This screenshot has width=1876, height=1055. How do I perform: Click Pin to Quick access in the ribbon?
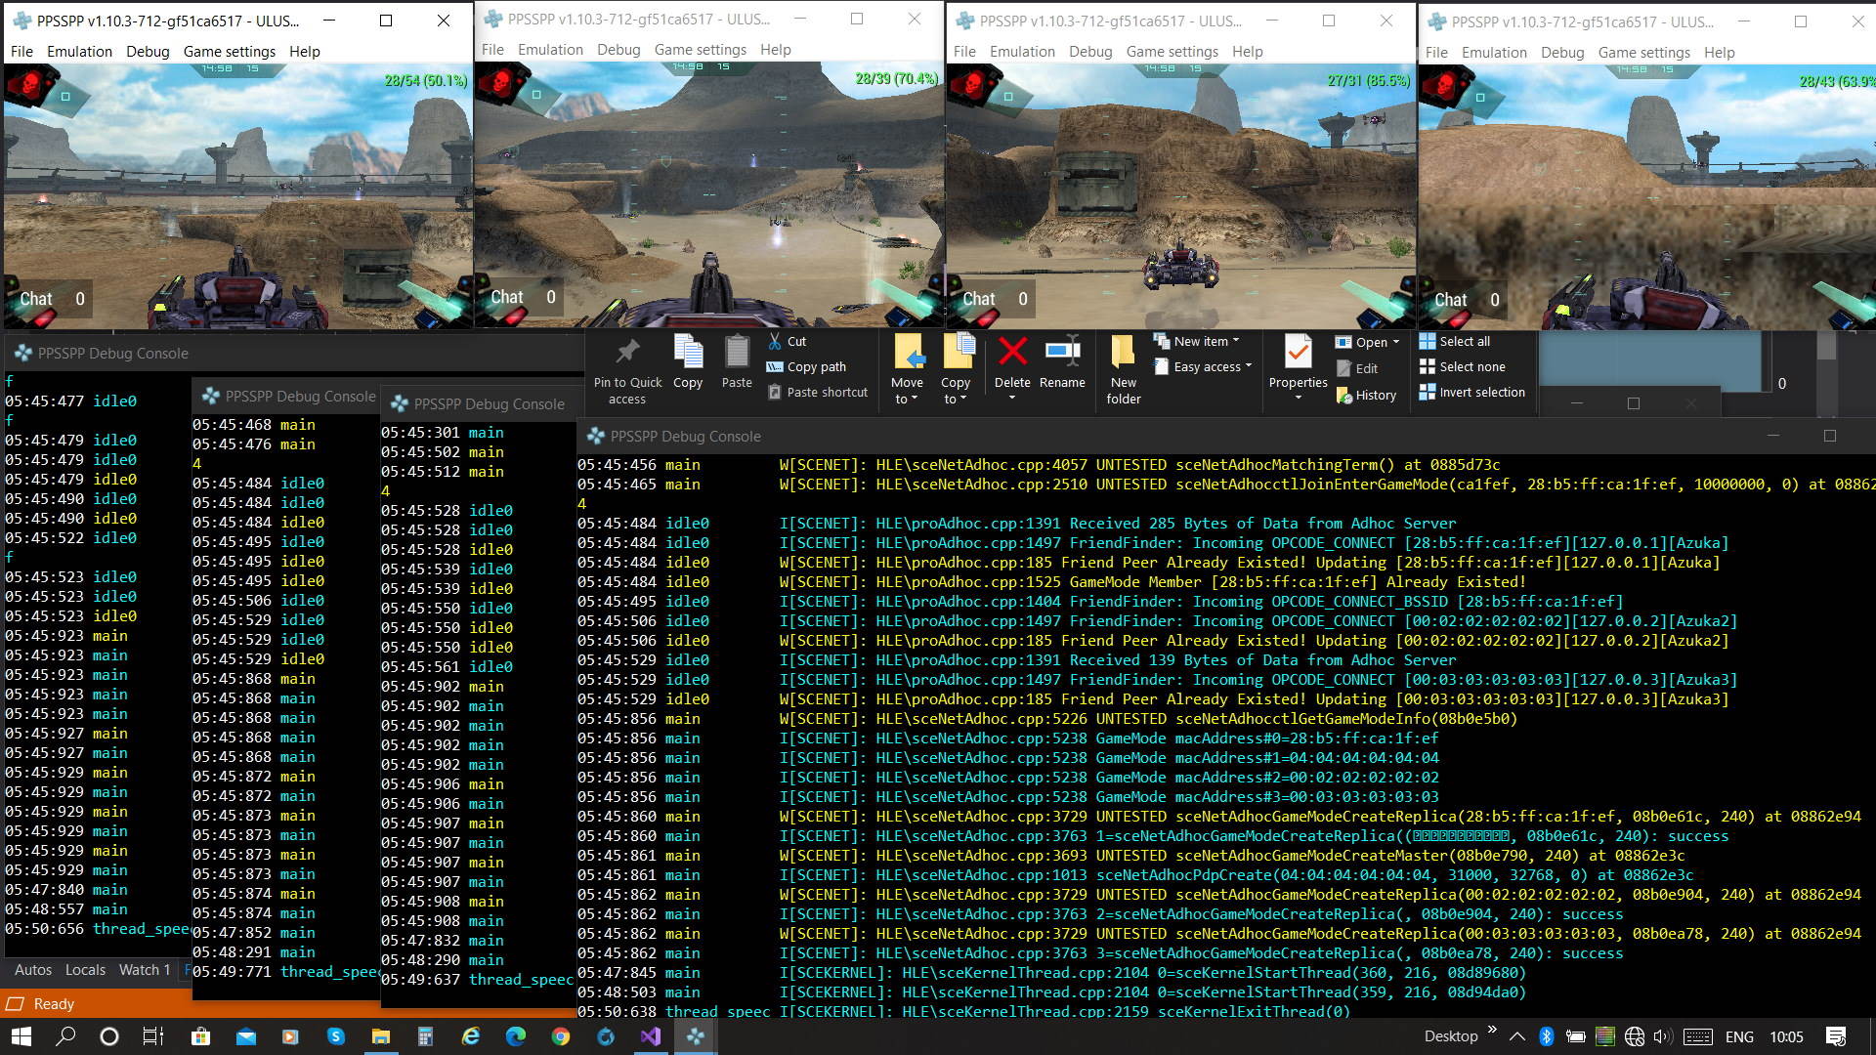pos(627,371)
